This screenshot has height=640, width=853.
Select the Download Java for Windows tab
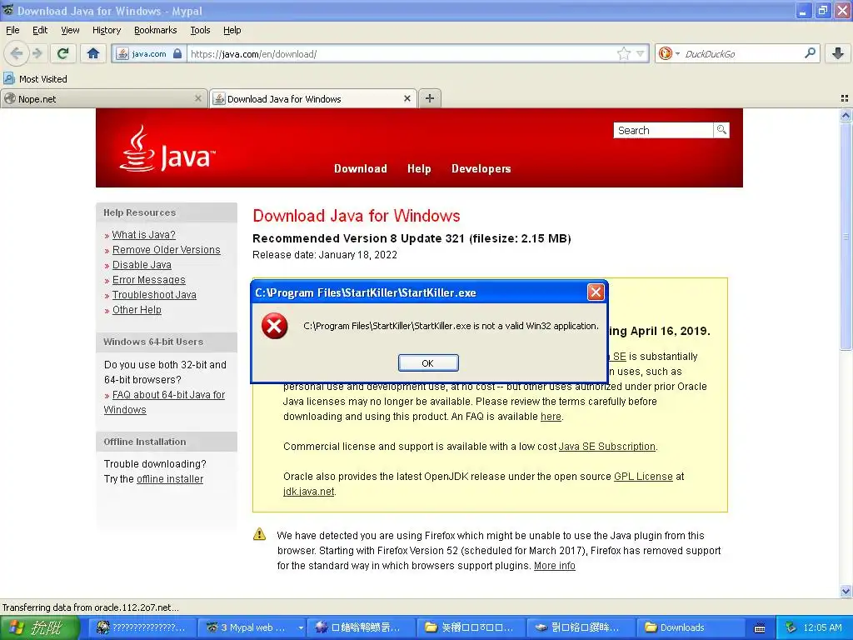pos(314,98)
